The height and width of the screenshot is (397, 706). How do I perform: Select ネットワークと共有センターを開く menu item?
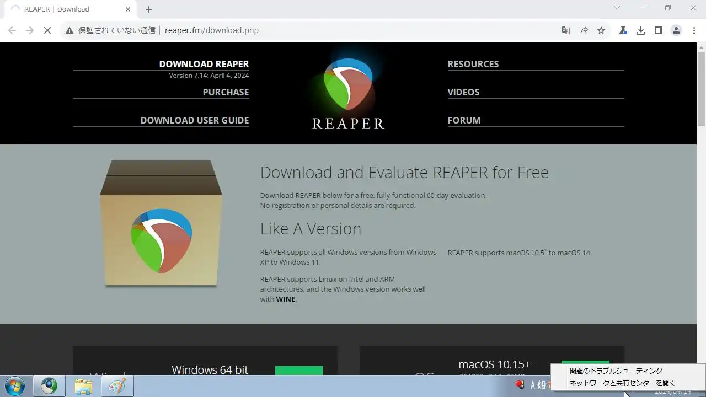(x=628, y=383)
